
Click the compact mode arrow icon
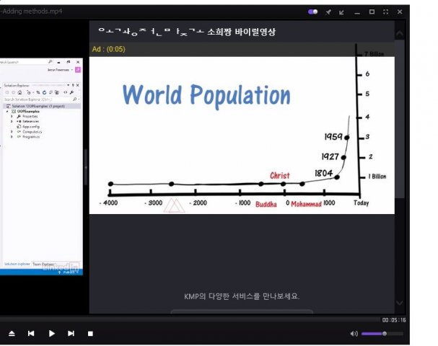tap(342, 12)
